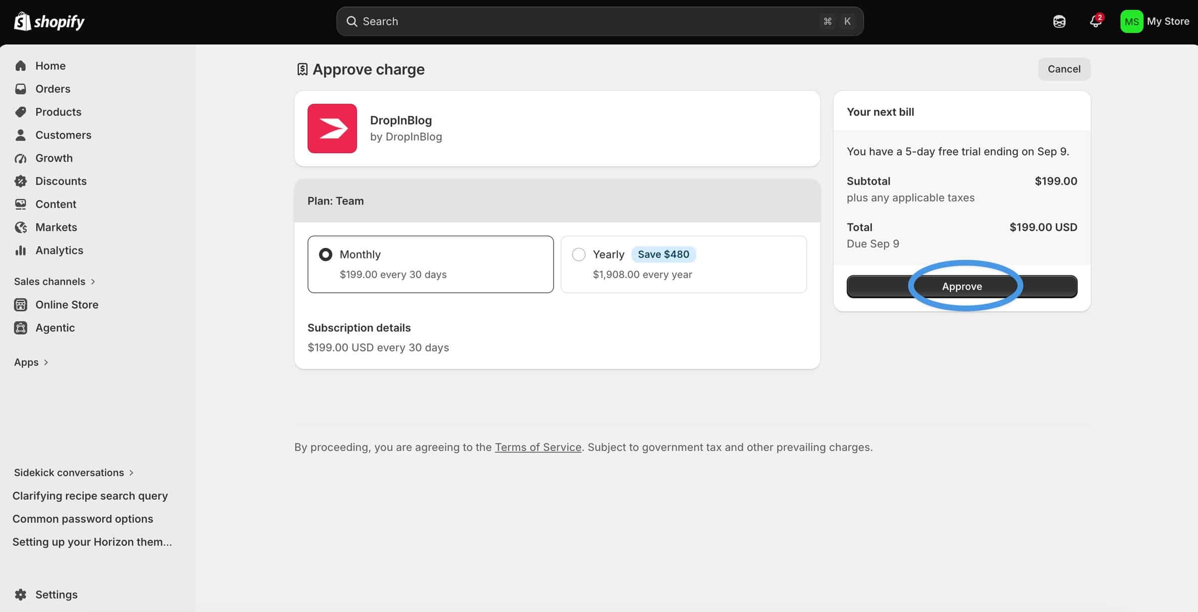Expand Sidekick conversations section

74,472
